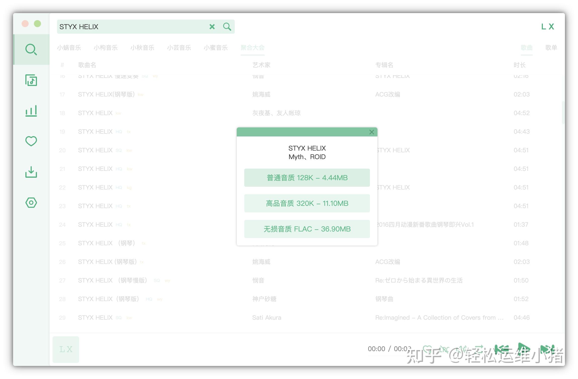578x379 pixels.
Task: Switch to 小芸音乐 source tab
Action: (x=179, y=48)
